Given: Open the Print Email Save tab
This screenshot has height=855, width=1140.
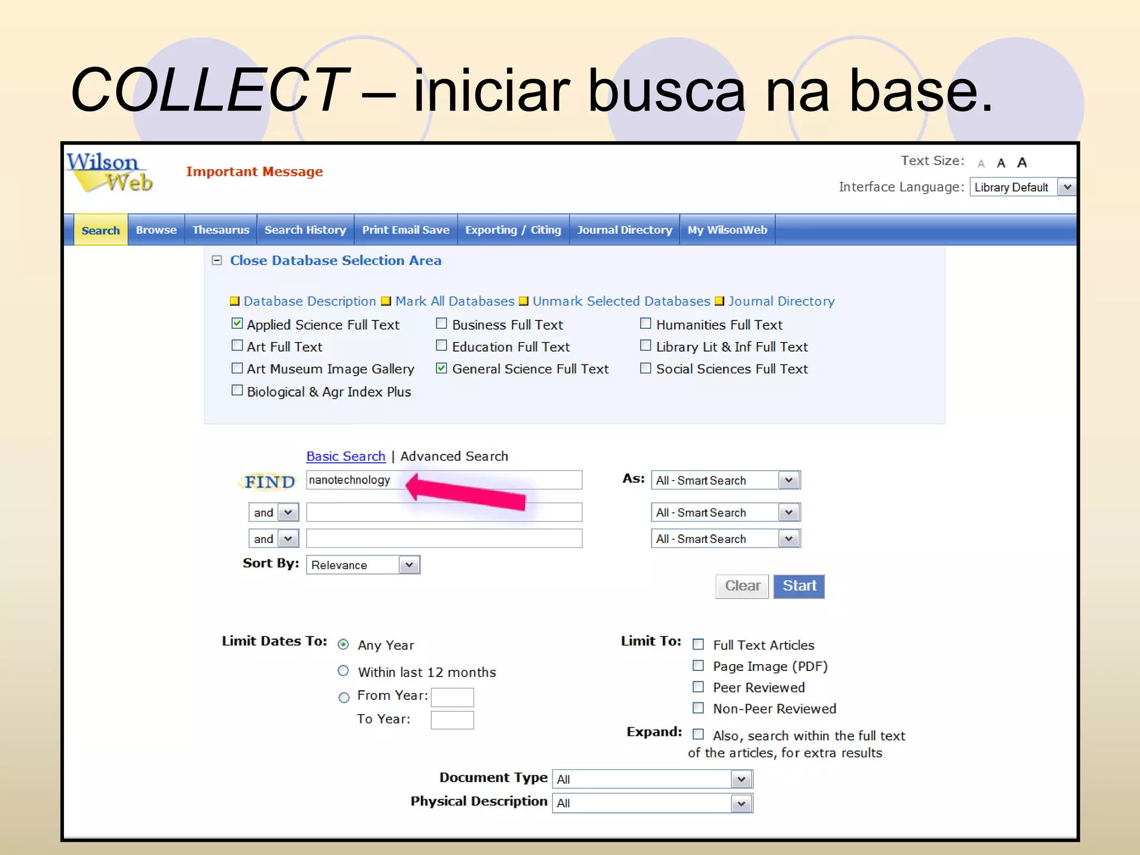Looking at the screenshot, I should (x=406, y=230).
